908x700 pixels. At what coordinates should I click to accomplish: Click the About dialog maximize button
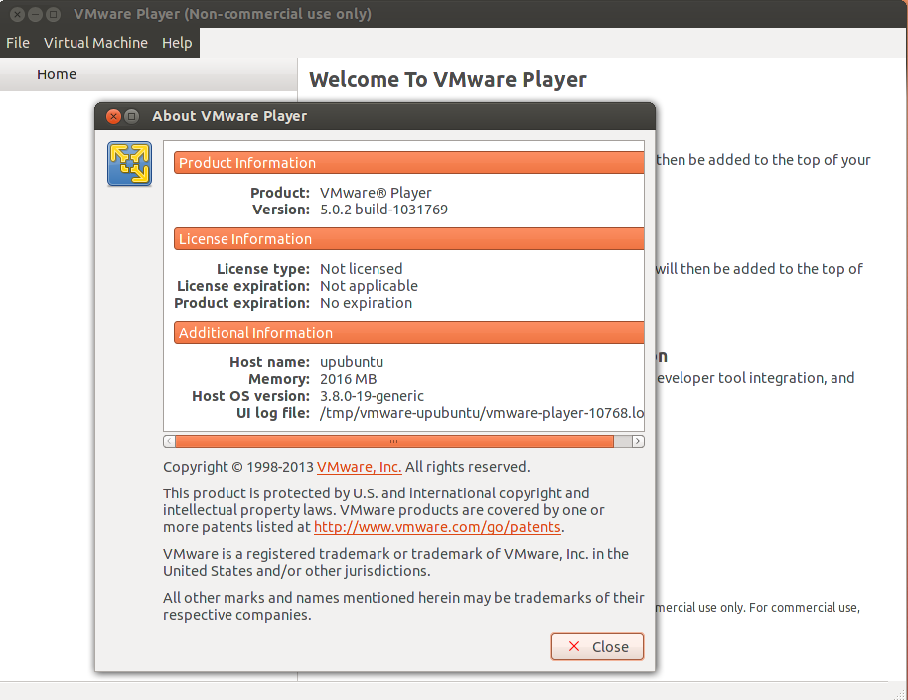132,116
